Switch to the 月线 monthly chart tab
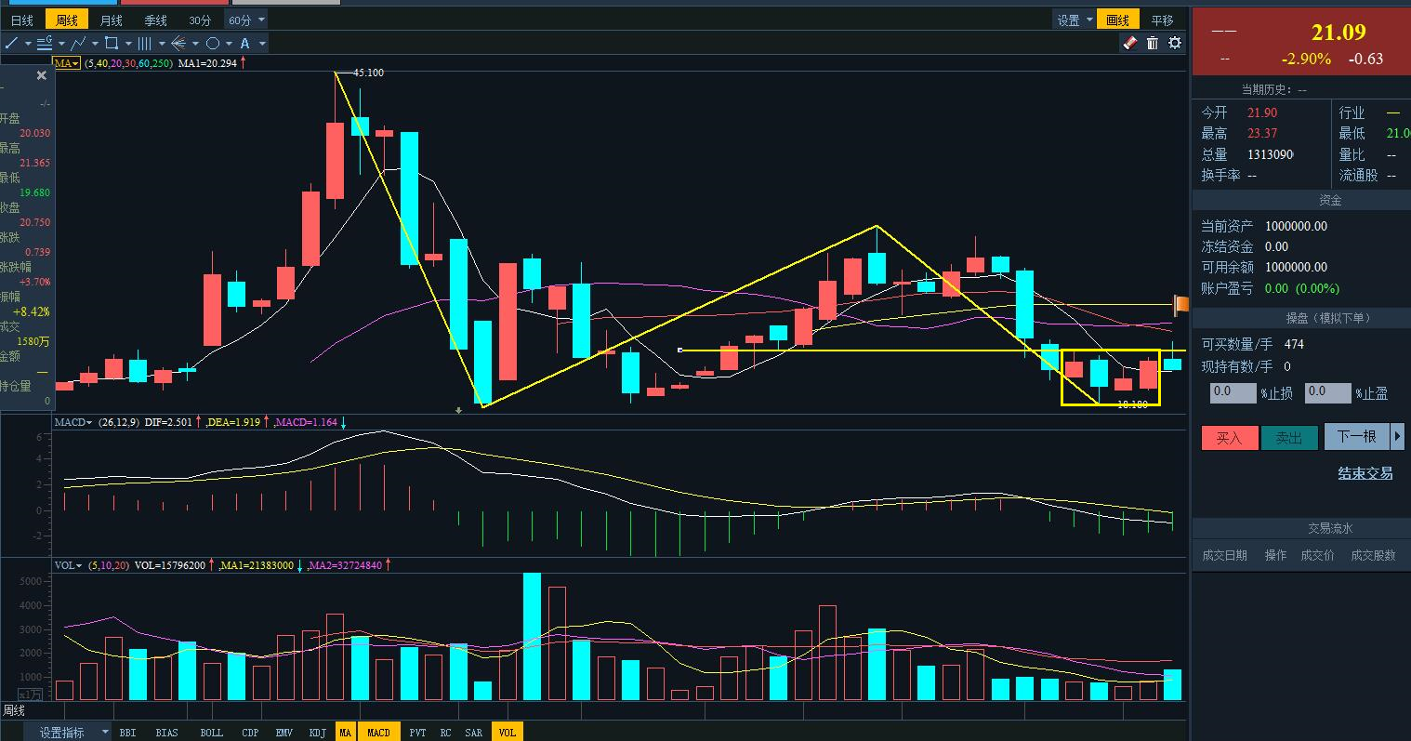The height and width of the screenshot is (741, 1411). [x=111, y=20]
